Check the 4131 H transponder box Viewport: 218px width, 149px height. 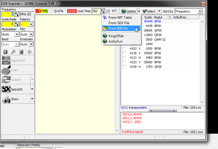click(124, 58)
